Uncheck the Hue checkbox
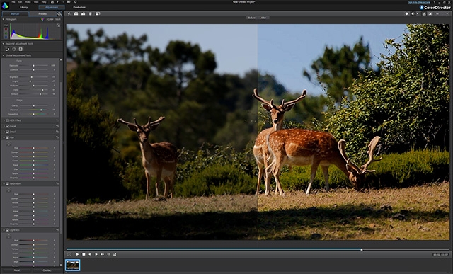This screenshot has width=453, height=274. tap(8, 137)
